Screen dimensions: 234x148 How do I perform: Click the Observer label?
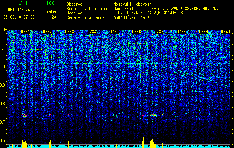point(76,4)
